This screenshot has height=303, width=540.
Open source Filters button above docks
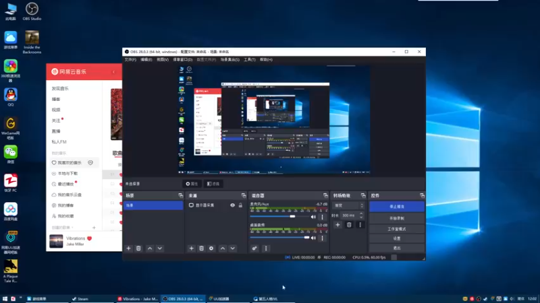(x=213, y=184)
